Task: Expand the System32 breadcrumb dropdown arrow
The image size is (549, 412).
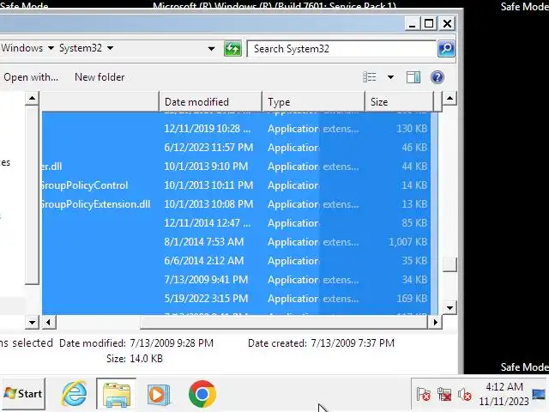Action: click(110, 48)
